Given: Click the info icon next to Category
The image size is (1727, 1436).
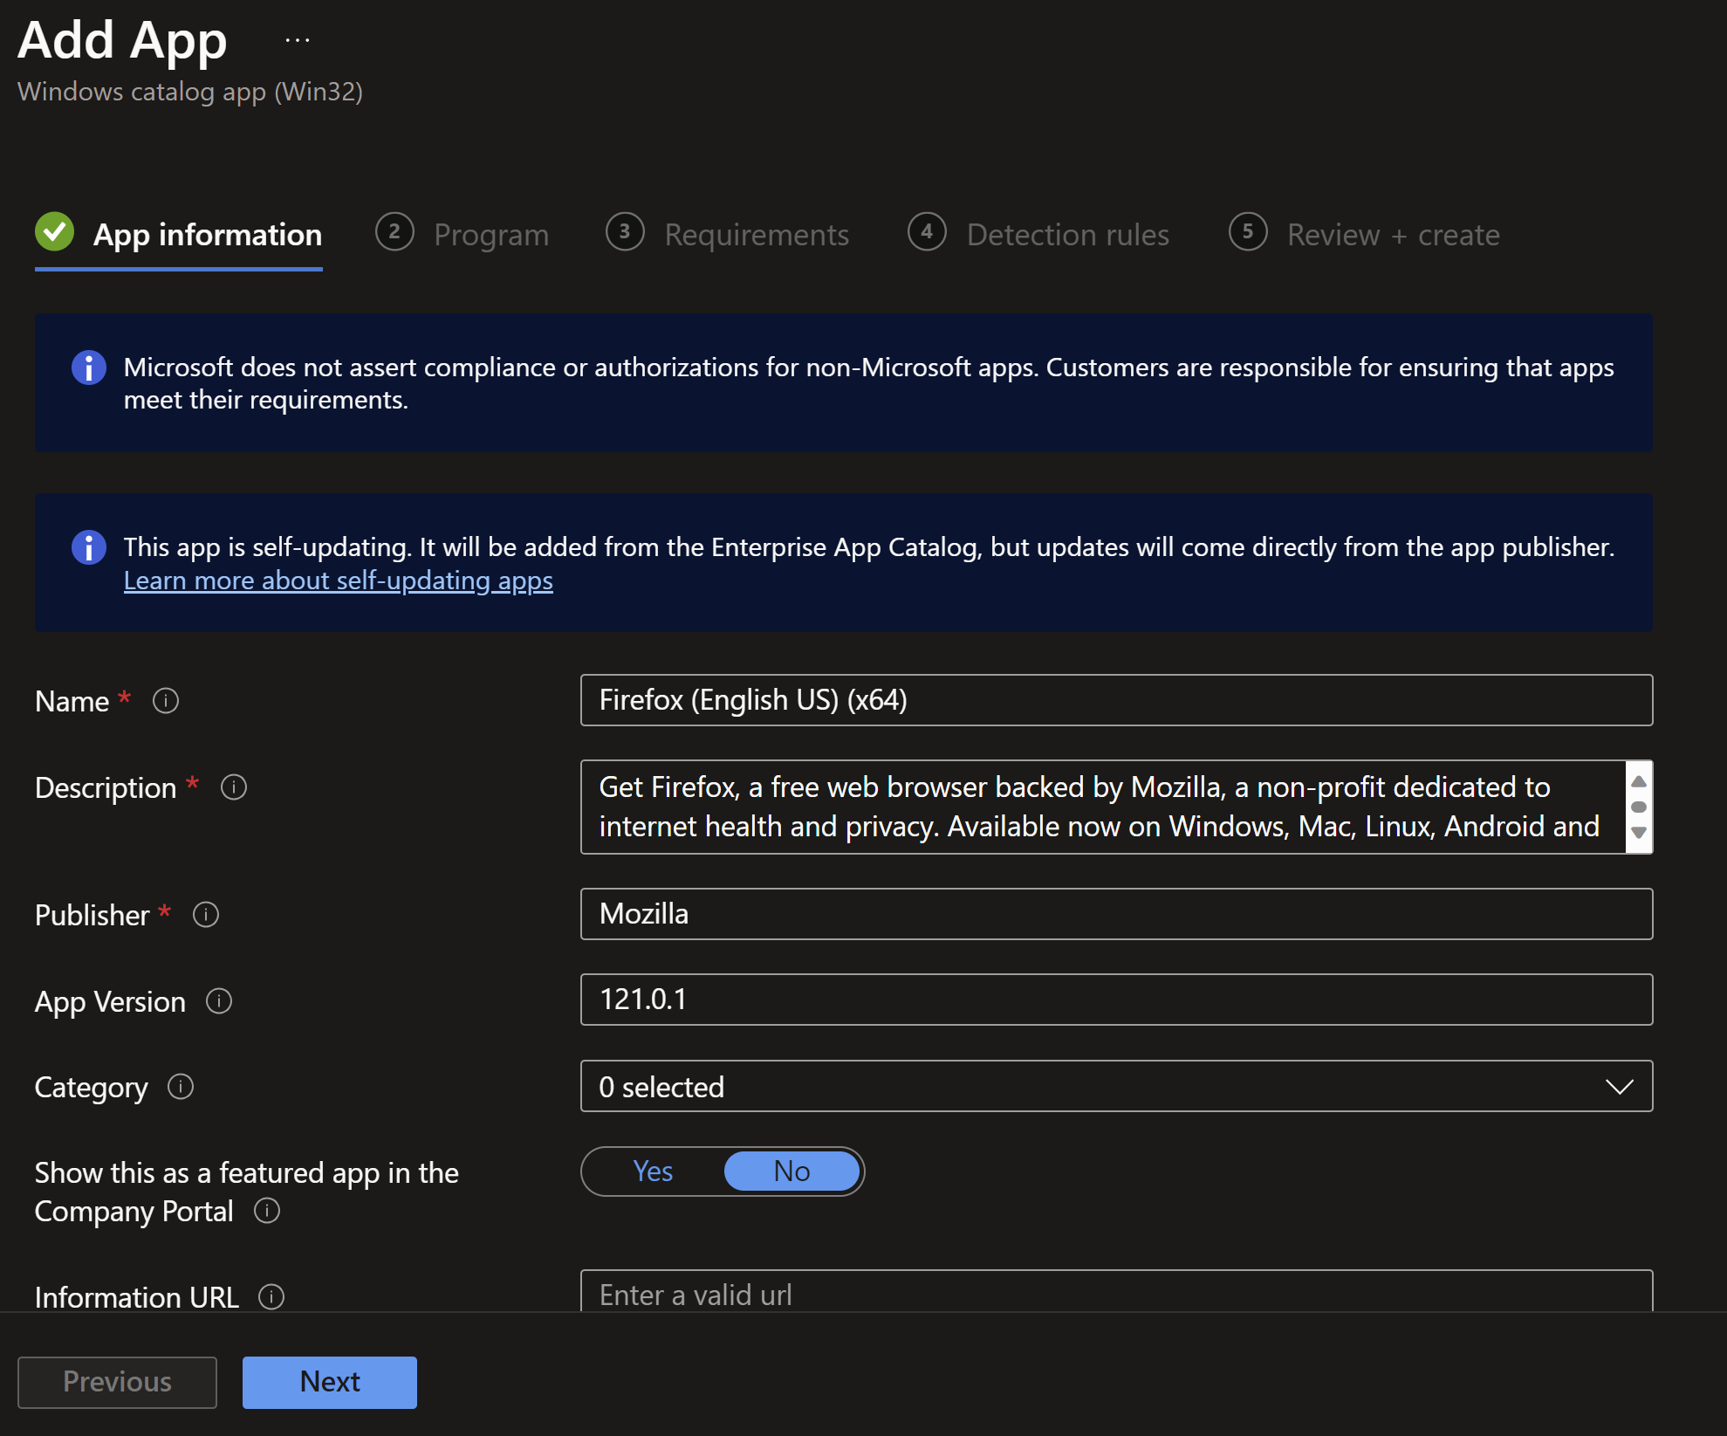Looking at the screenshot, I should 181,1087.
